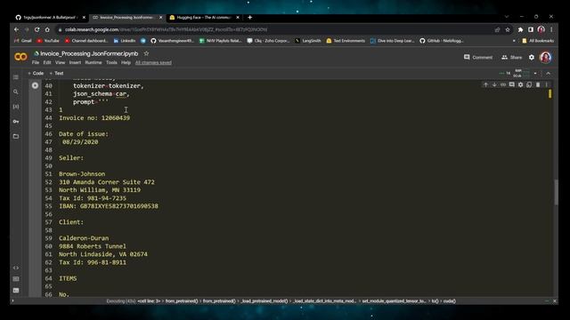The height and width of the screenshot is (320, 570).
Task: Add a new Code cell
Action: coord(36,73)
